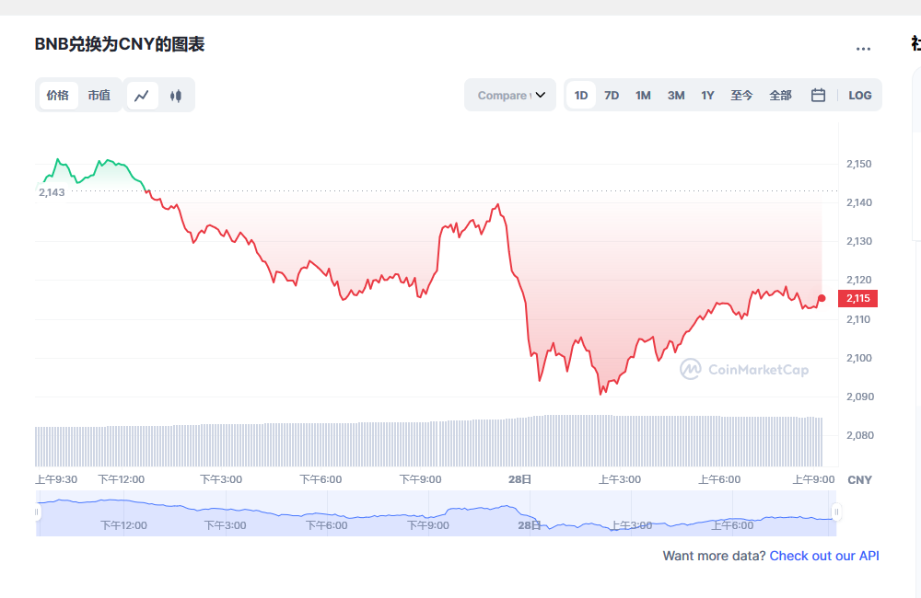Select the 价格 price toggle
This screenshot has height=598, width=921.
(x=58, y=95)
